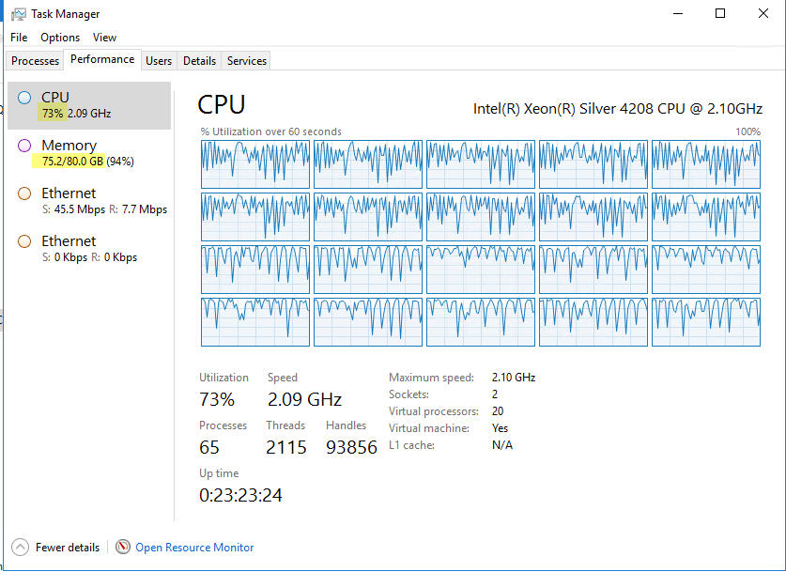Click the second Ethernet circle icon

pyautogui.click(x=24, y=241)
